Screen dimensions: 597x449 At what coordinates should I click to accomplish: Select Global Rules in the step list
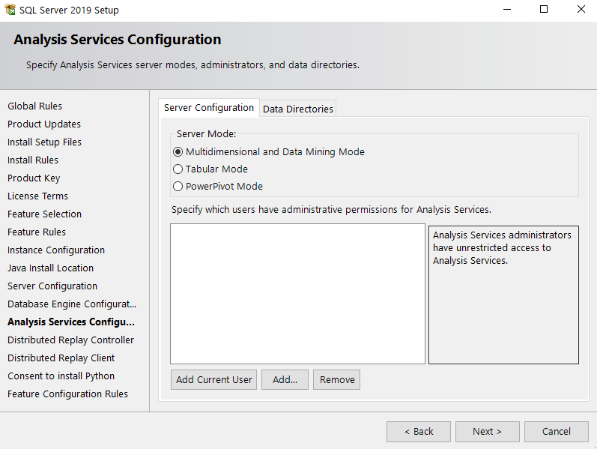tap(35, 106)
